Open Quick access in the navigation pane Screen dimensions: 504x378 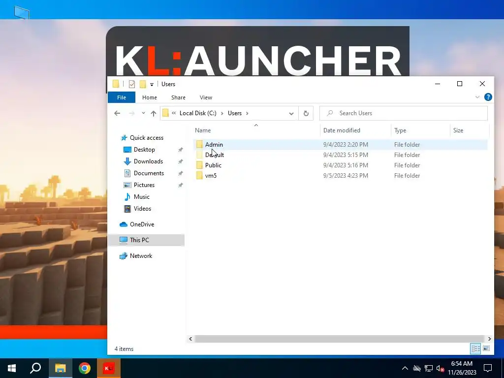click(147, 138)
